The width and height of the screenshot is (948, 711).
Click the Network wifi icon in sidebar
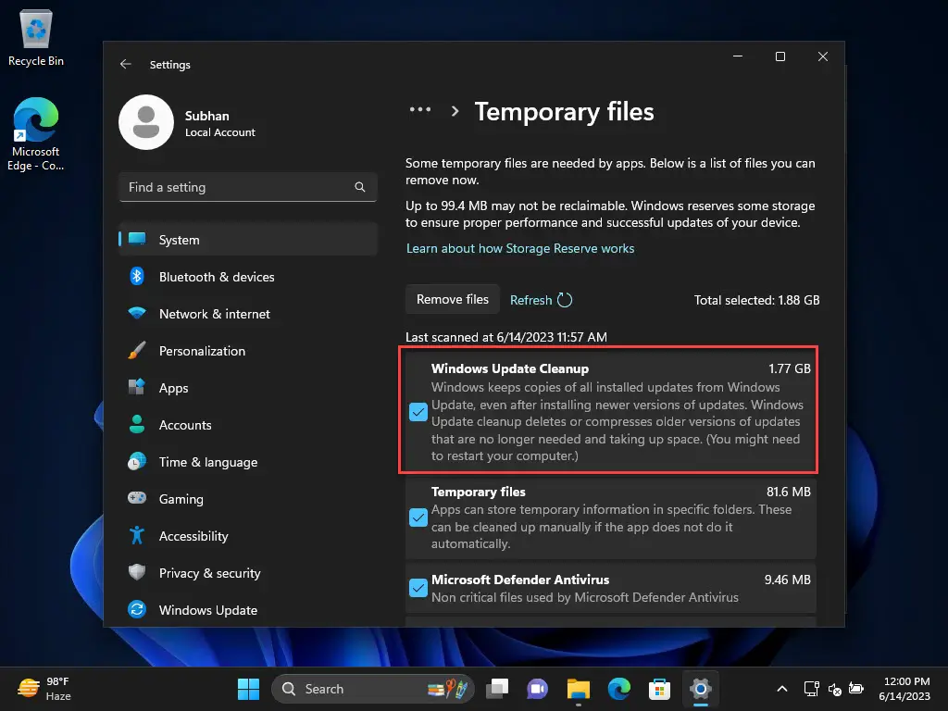[137, 313]
